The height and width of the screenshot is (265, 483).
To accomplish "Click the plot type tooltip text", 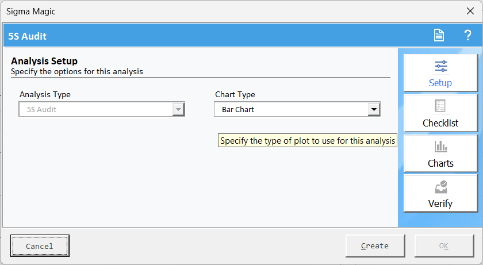I will coord(308,141).
